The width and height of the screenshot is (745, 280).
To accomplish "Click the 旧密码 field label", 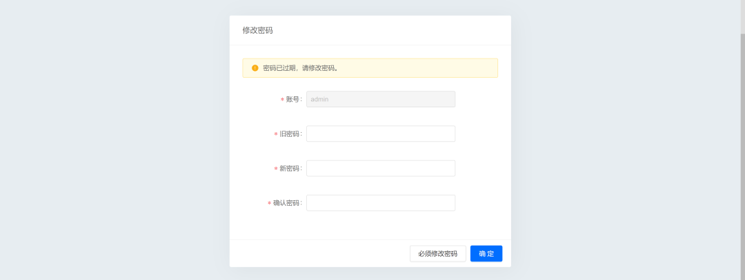I will [290, 134].
